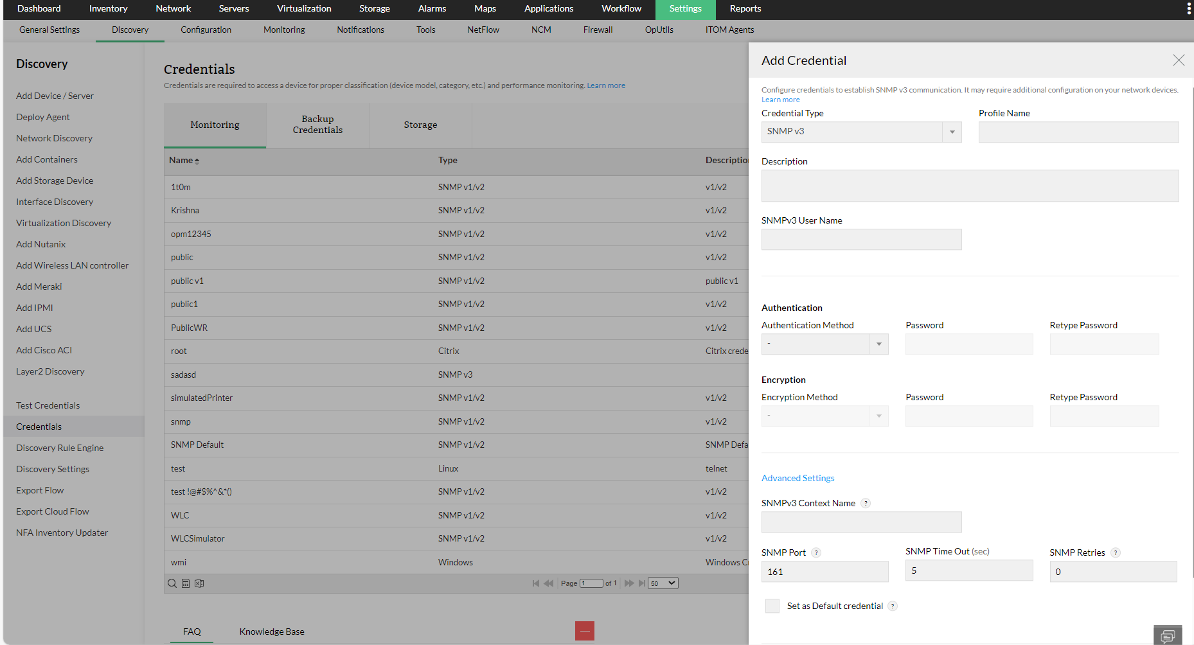
Task: Select the WLCSimulator credential row
Action: 456,538
